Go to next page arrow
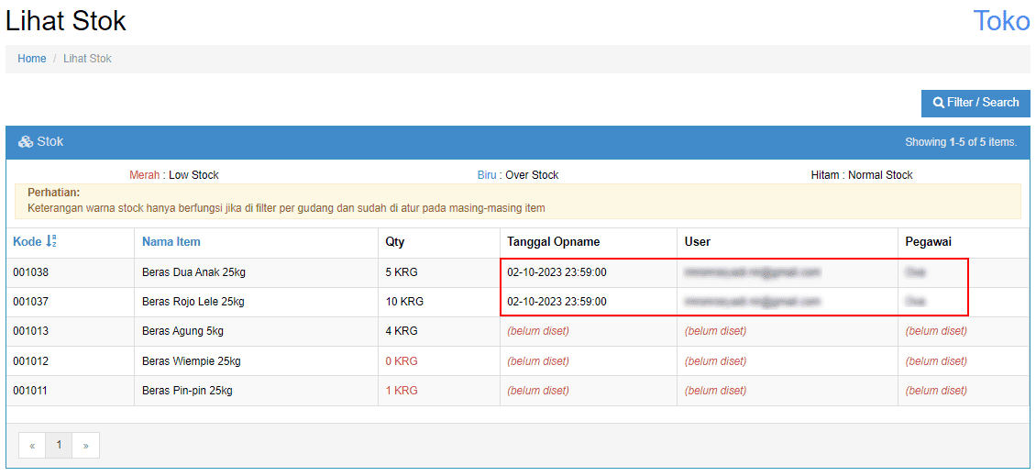Screen dimensions: 1036x476 [85, 446]
